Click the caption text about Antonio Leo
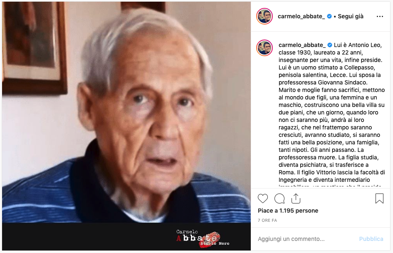 pos(331,112)
